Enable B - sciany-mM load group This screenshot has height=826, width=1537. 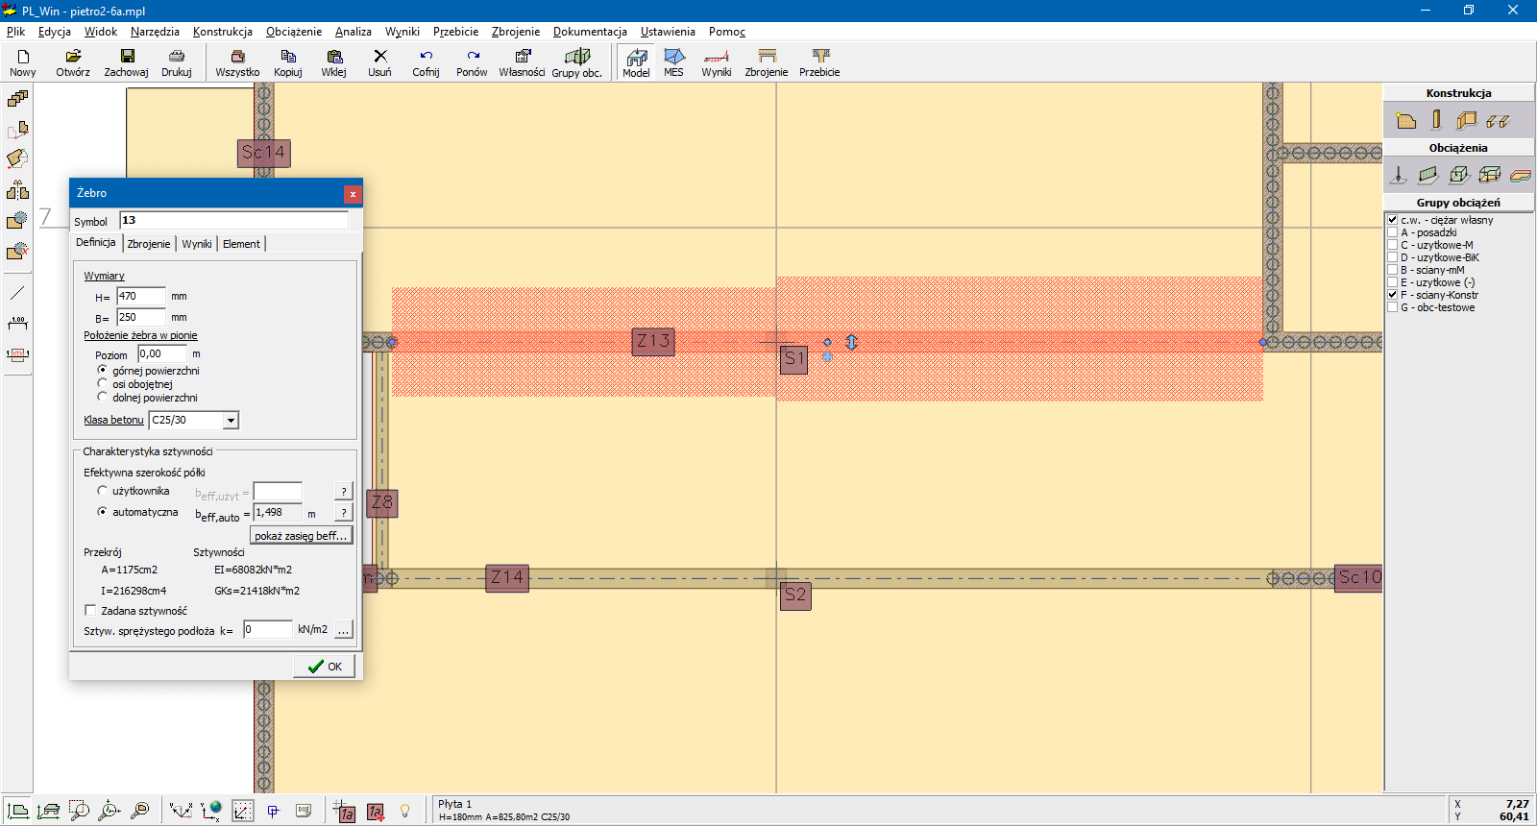click(1393, 270)
